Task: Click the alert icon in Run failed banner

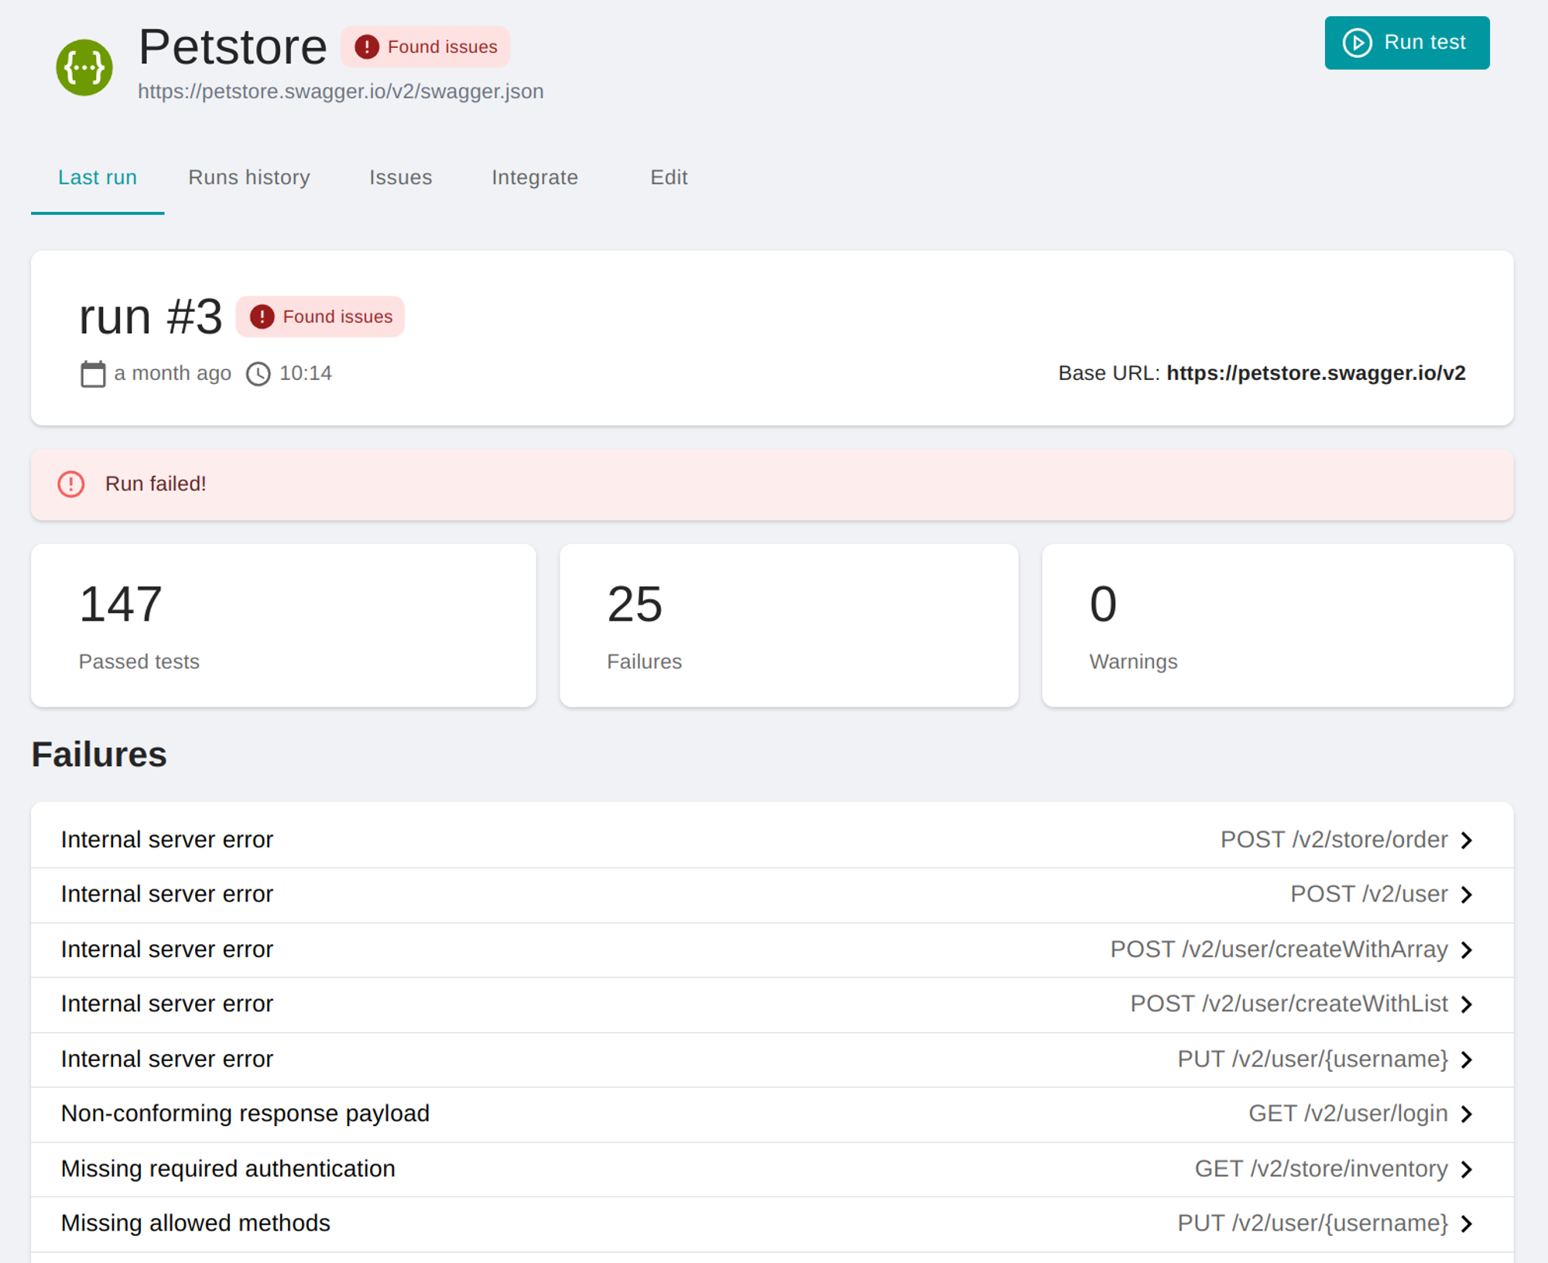Action: 71,484
